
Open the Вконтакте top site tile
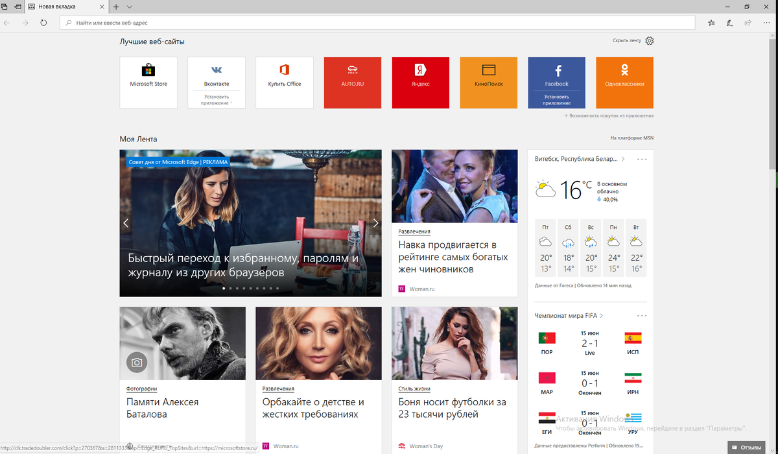(x=217, y=82)
